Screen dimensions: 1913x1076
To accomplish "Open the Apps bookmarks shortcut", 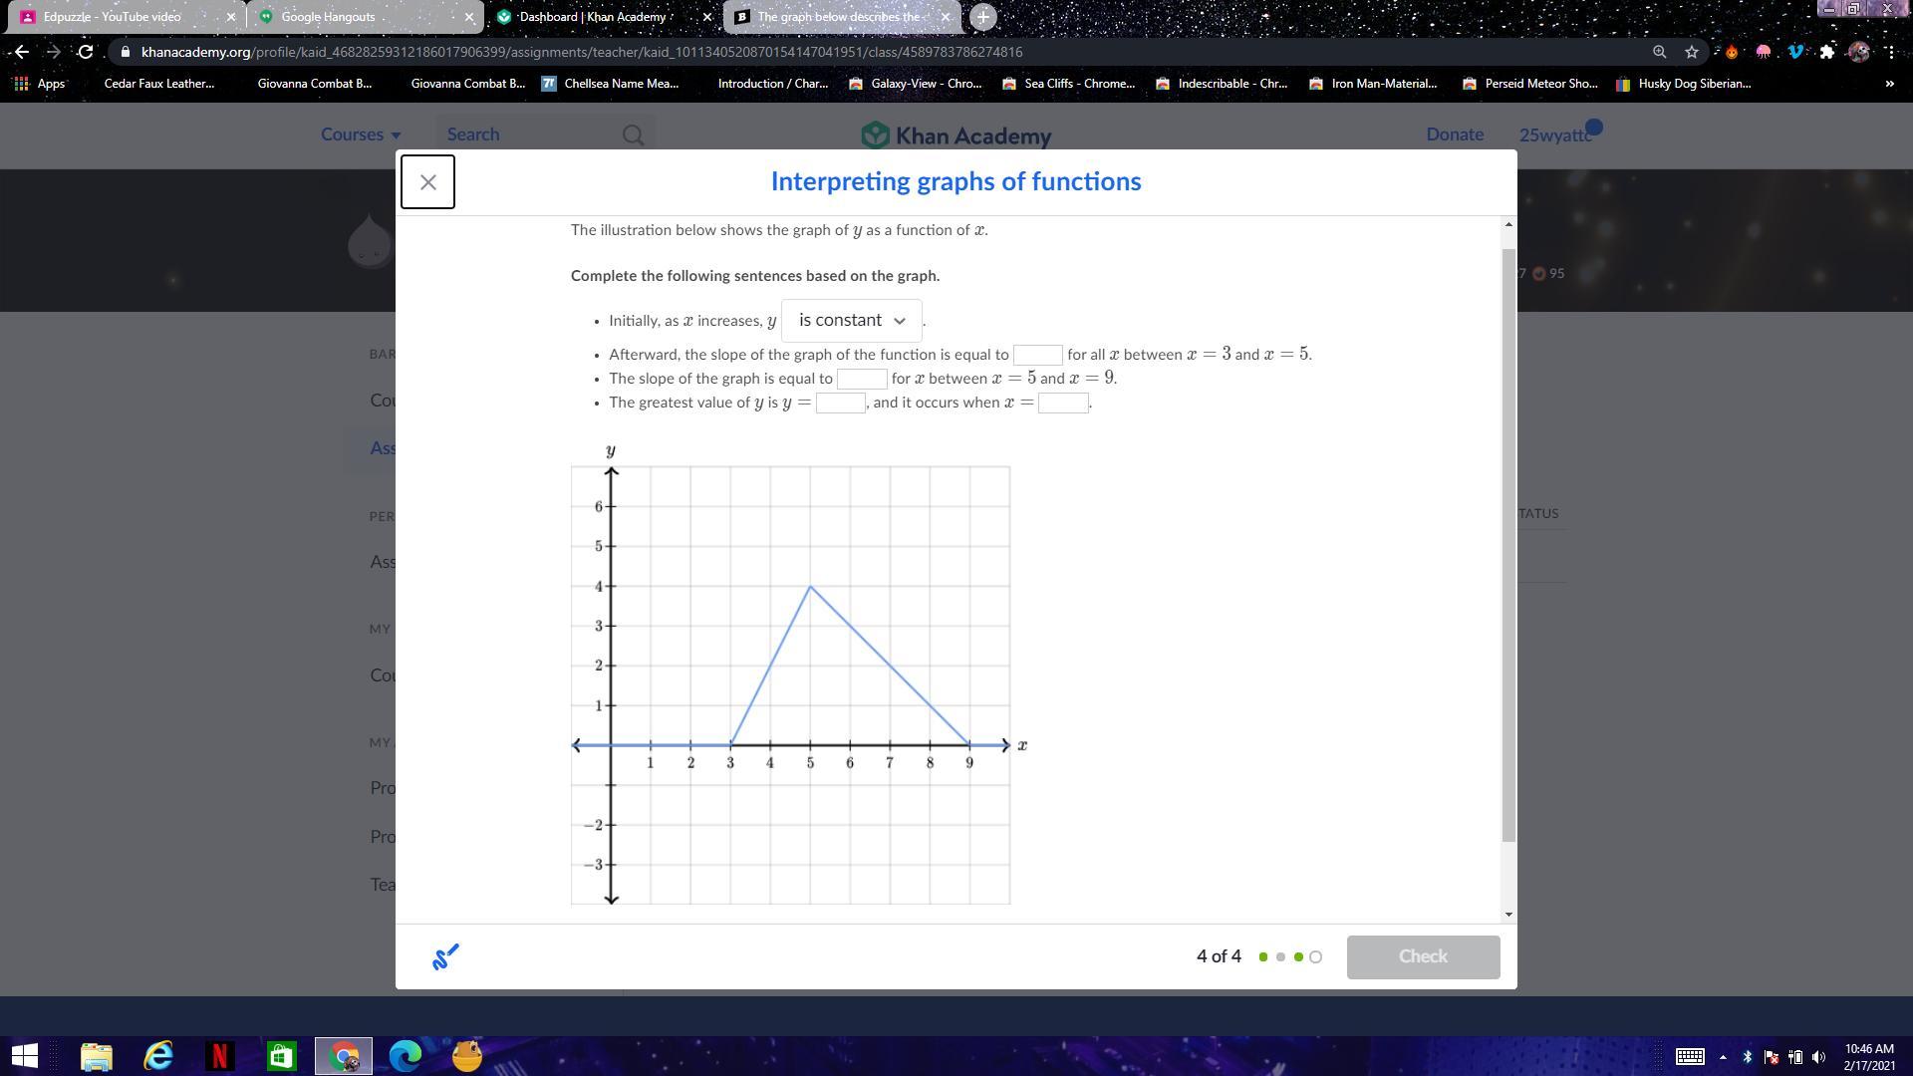I will [40, 84].
